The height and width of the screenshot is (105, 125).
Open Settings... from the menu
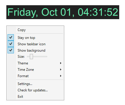click(x=25, y=84)
